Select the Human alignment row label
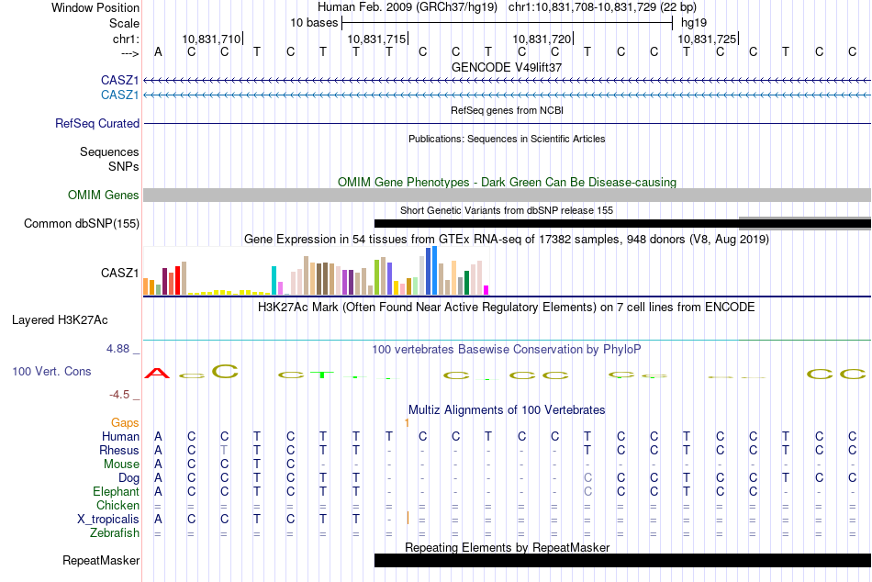Screen dimensions: 872x582 pyautogui.click(x=120, y=436)
